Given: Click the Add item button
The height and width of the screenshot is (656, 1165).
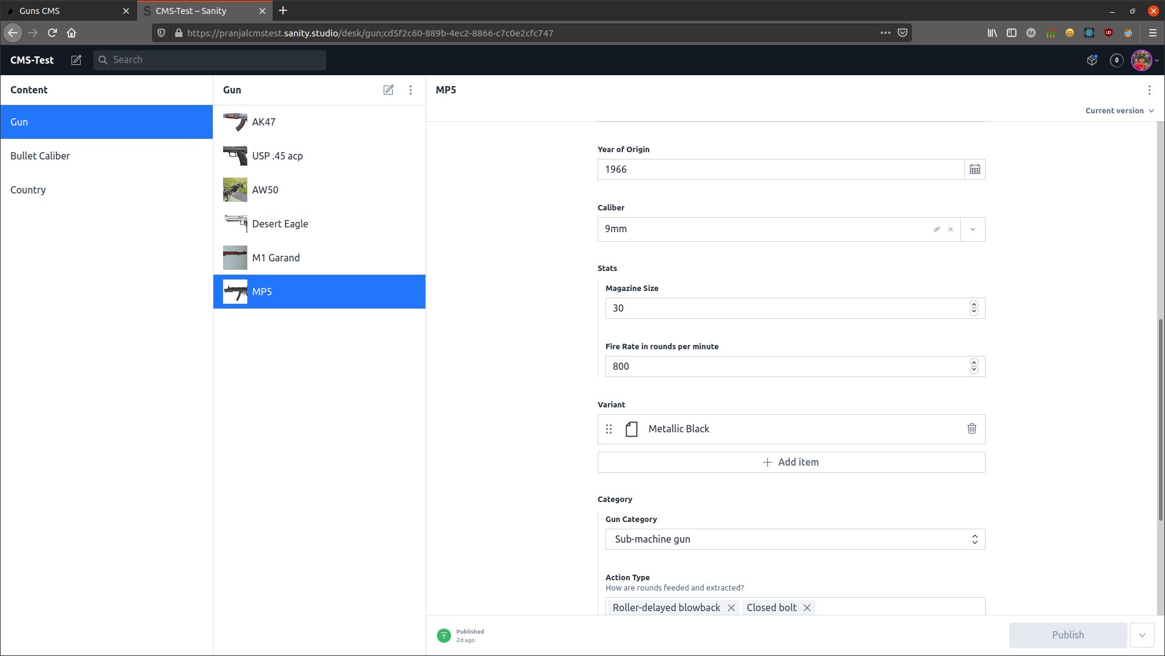Looking at the screenshot, I should tap(791, 462).
